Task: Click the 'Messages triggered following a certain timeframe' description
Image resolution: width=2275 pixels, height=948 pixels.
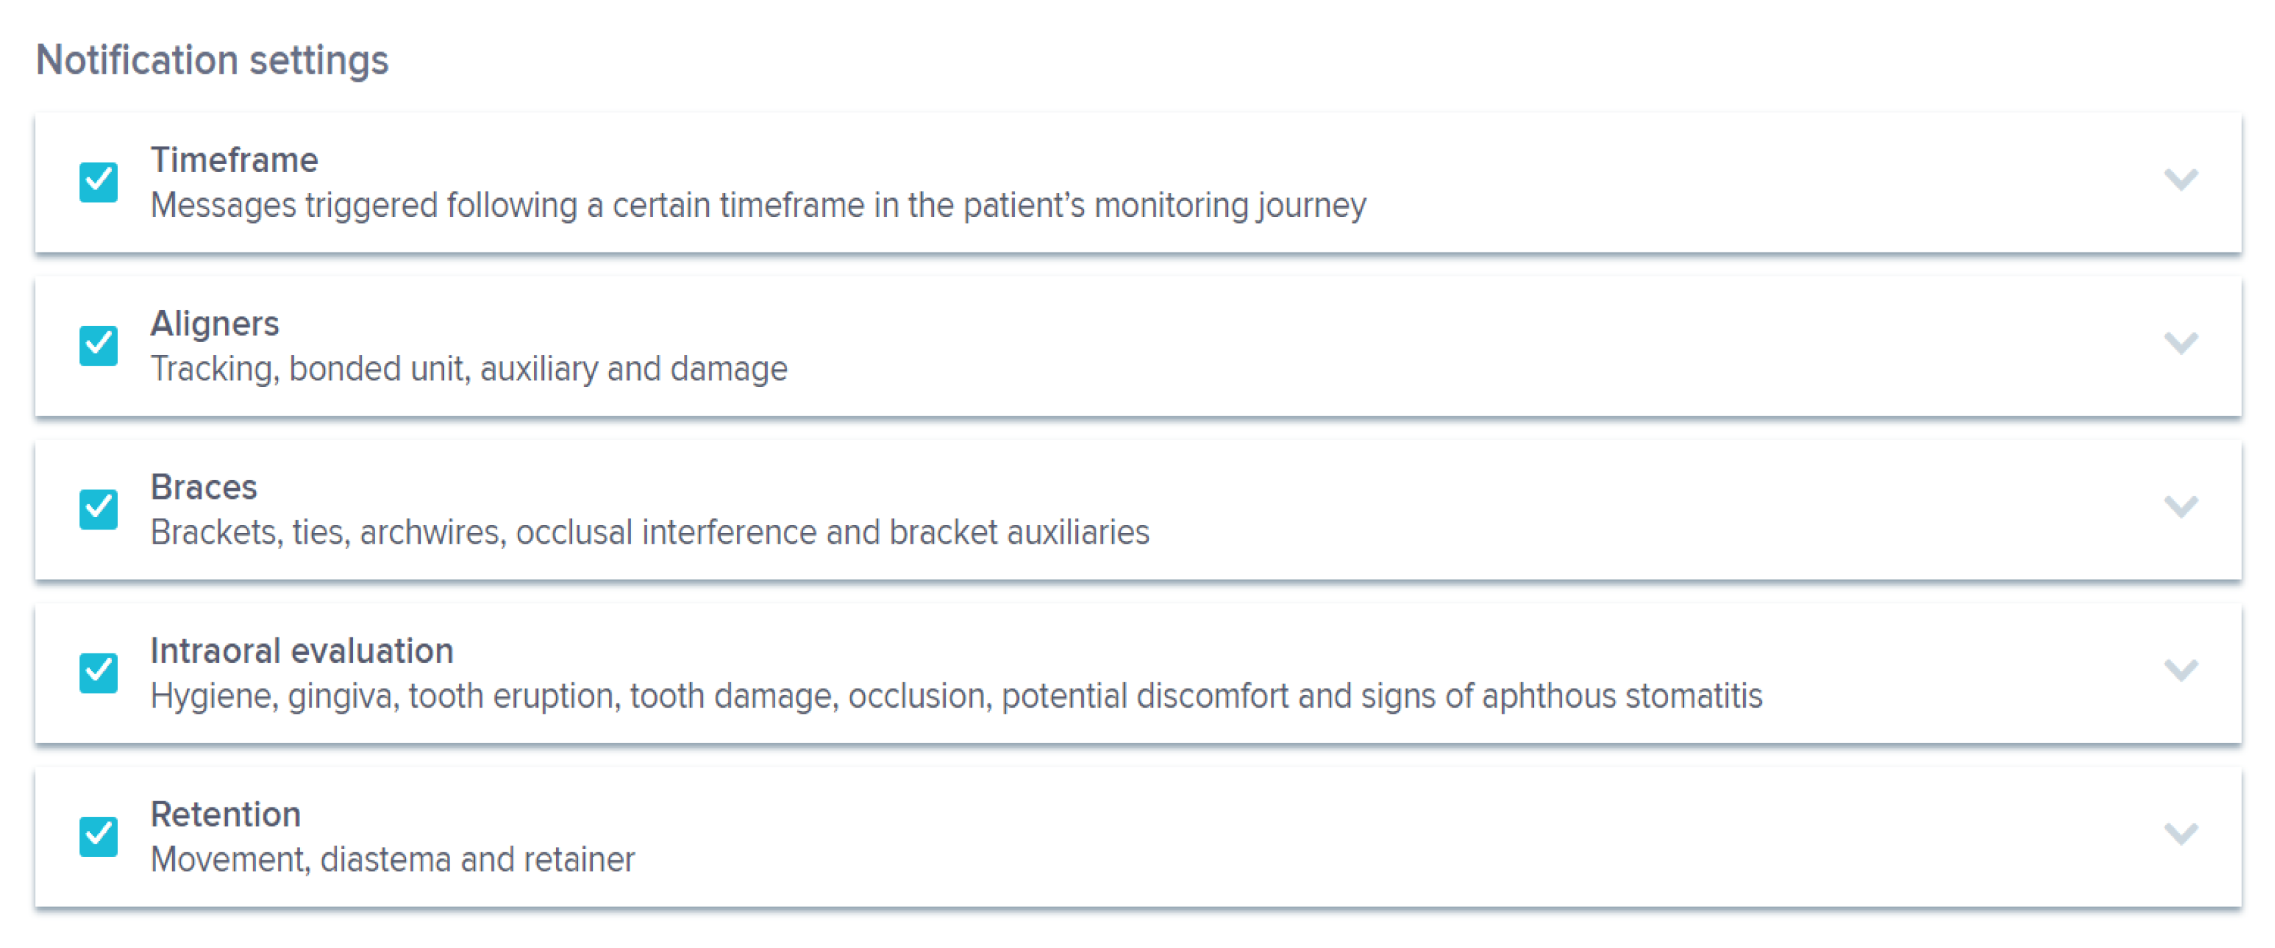Action: pyautogui.click(x=758, y=206)
